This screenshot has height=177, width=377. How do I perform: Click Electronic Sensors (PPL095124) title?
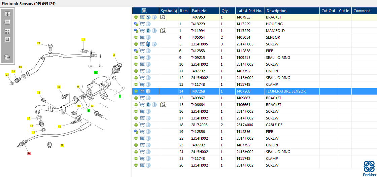(29, 4)
